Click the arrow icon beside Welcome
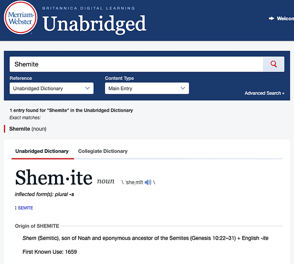The image size is (294, 264). pos(271,19)
